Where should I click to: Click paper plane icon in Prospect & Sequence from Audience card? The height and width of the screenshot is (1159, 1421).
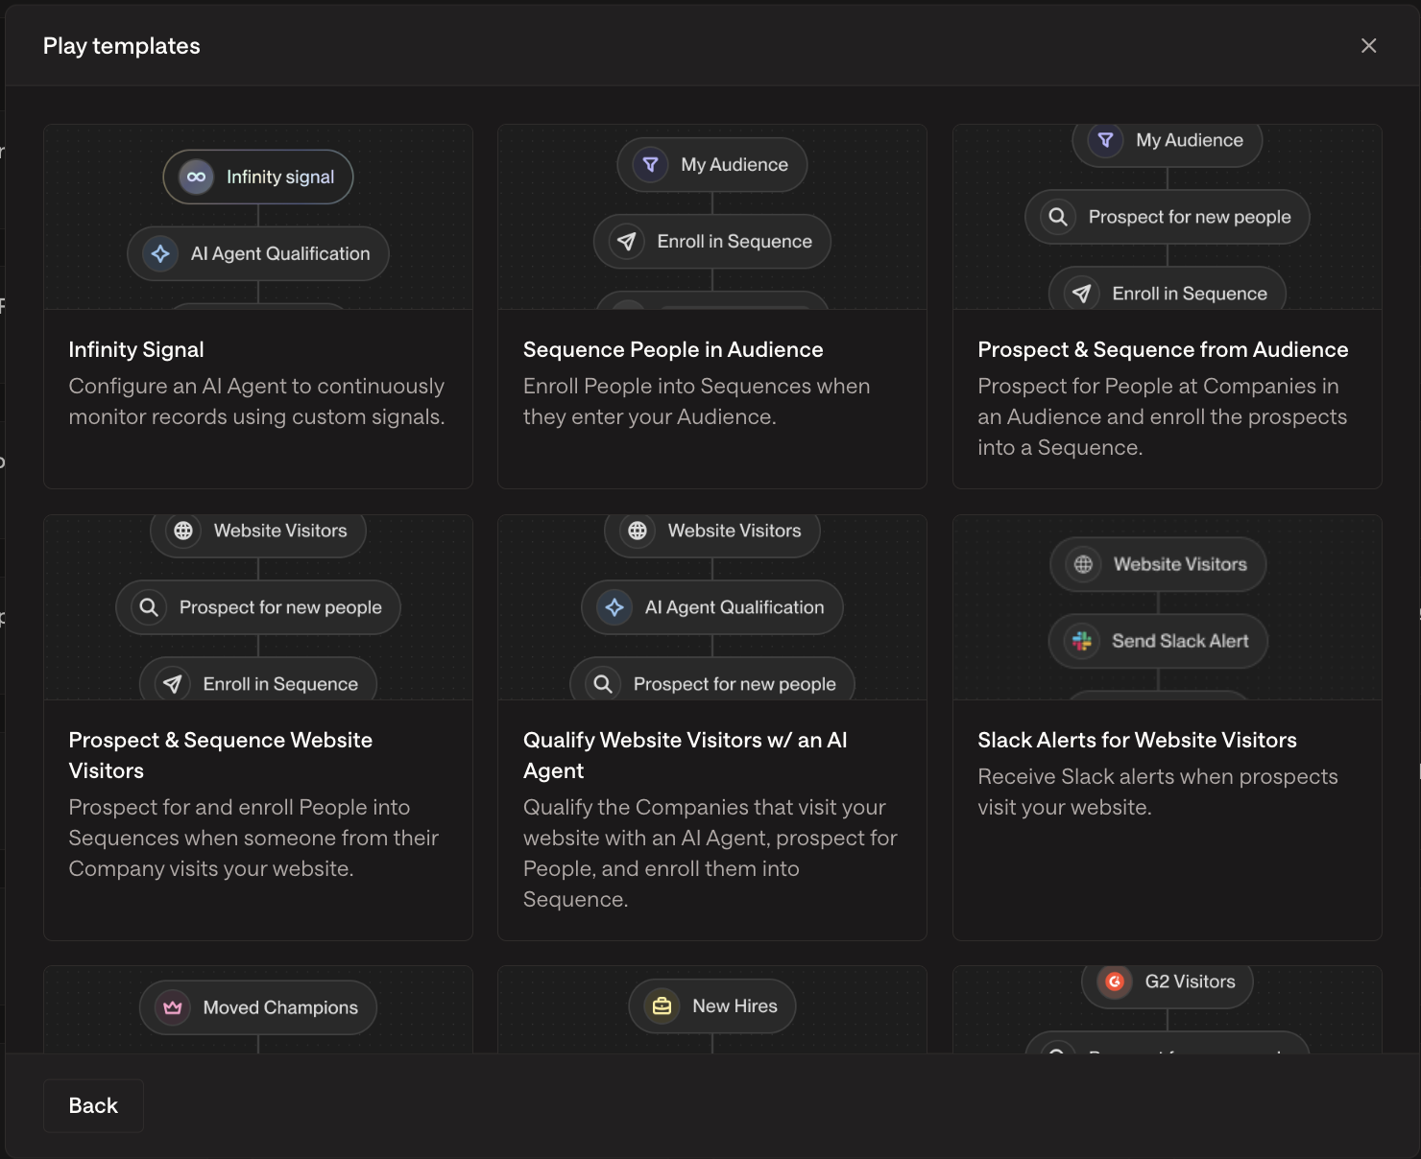pos(1082,294)
